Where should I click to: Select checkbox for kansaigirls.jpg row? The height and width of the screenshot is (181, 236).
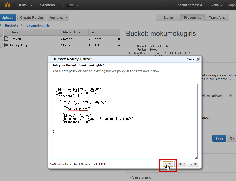1,45
